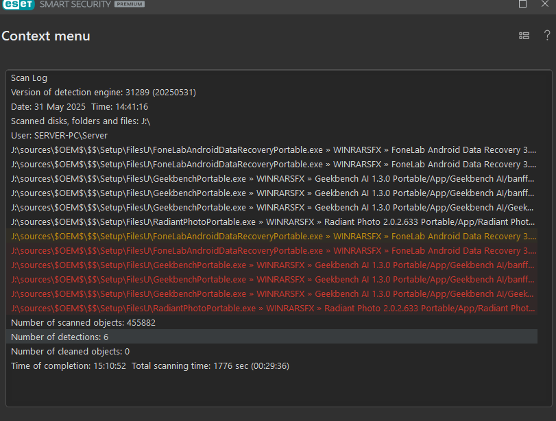Viewport: 556px width, 421px height.
Task: Select the "Date: 31 May 2025" line
Action: click(271, 107)
